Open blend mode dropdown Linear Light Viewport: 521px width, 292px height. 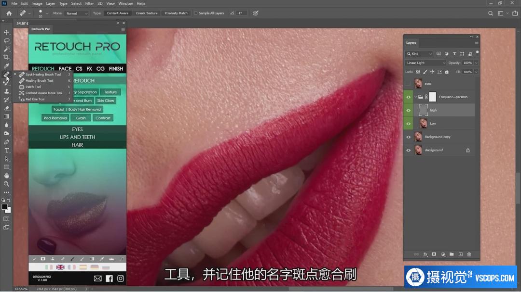tap(425, 63)
